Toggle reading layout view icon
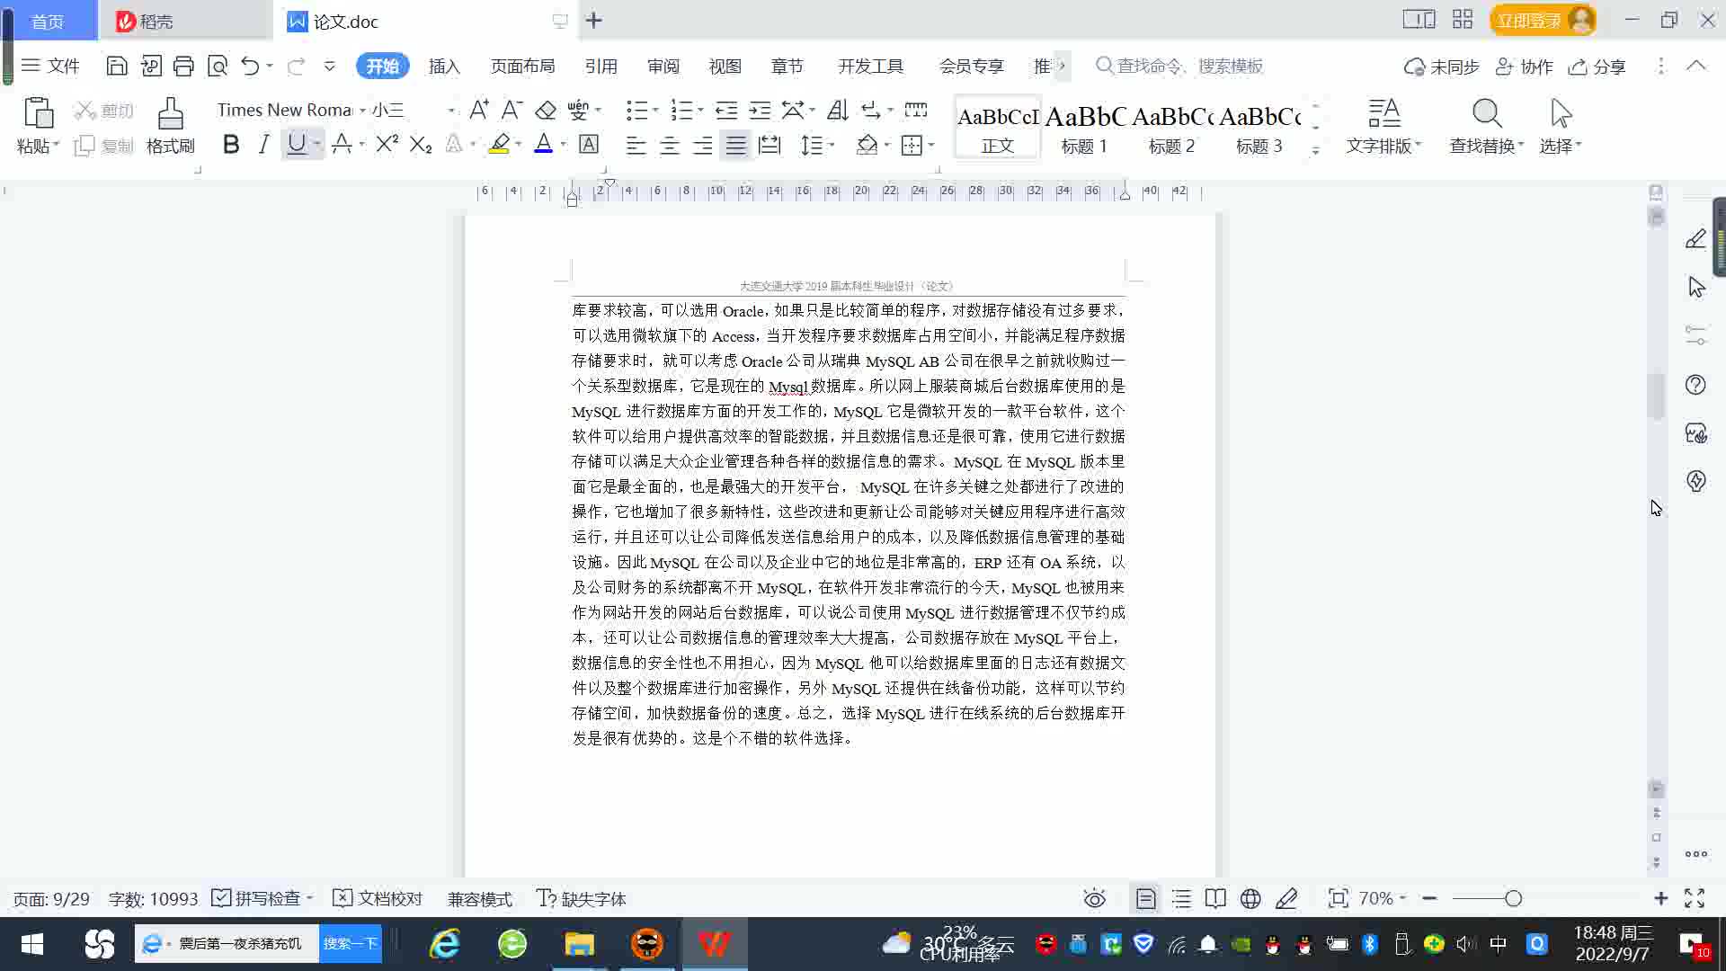This screenshot has width=1726, height=971. 1215,898
